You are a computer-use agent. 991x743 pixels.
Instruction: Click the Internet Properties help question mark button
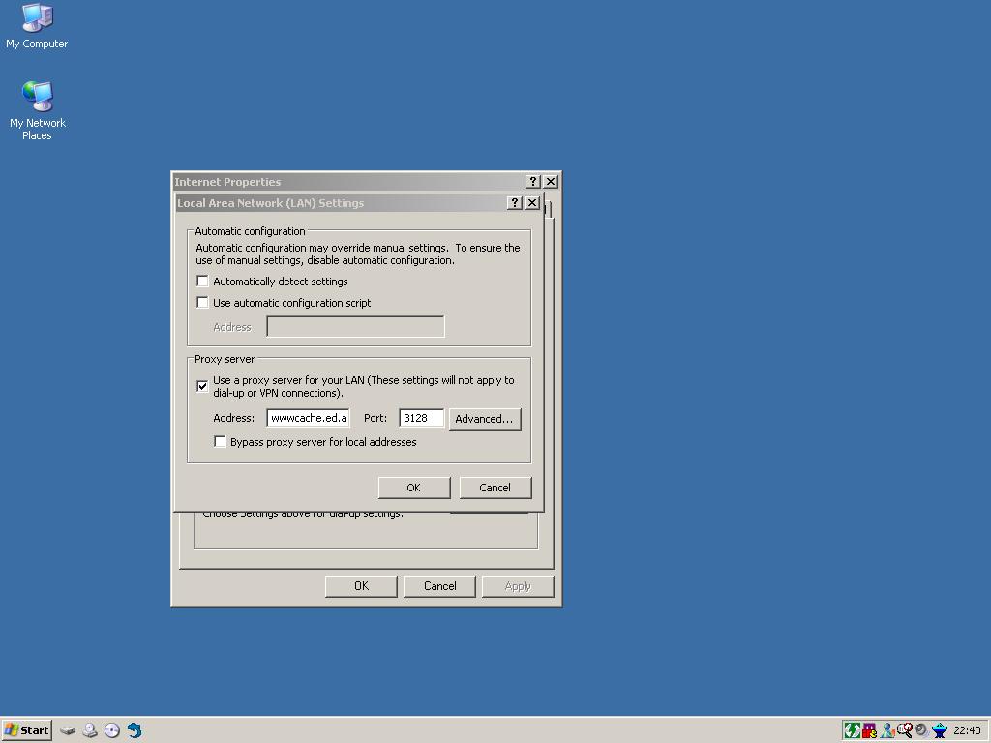(533, 181)
